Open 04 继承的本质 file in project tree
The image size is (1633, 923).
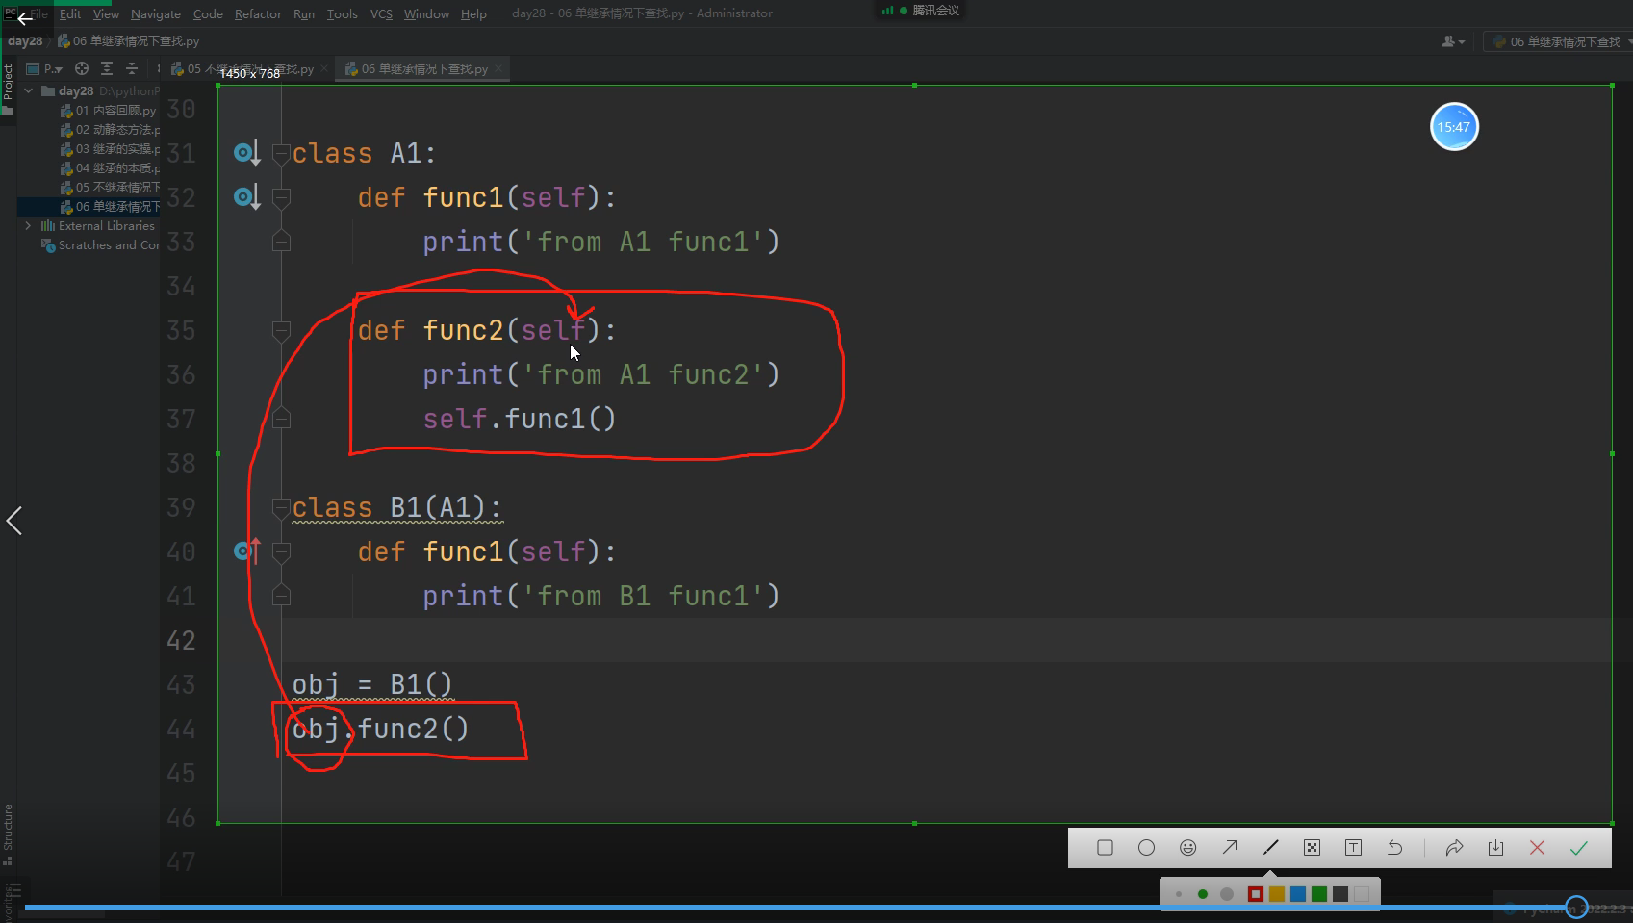click(x=110, y=168)
